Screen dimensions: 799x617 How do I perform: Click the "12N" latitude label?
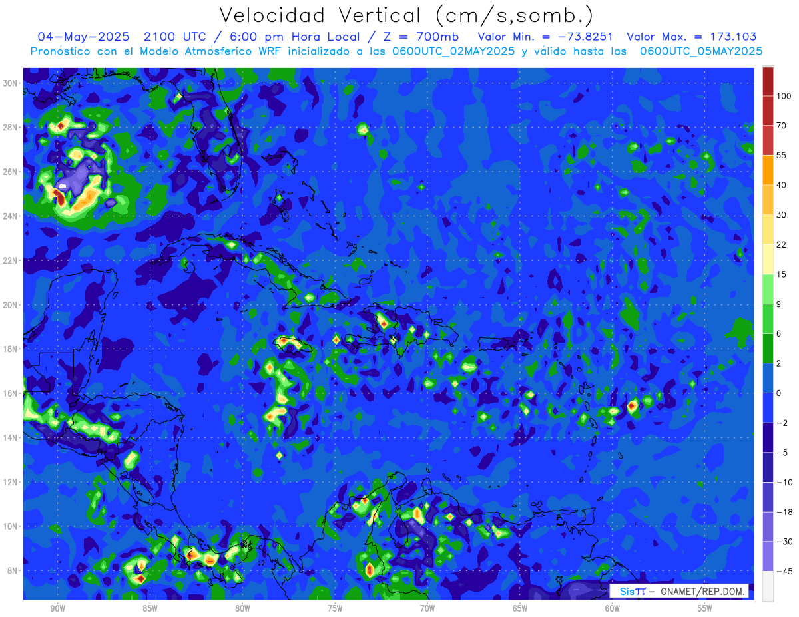[x=11, y=482]
